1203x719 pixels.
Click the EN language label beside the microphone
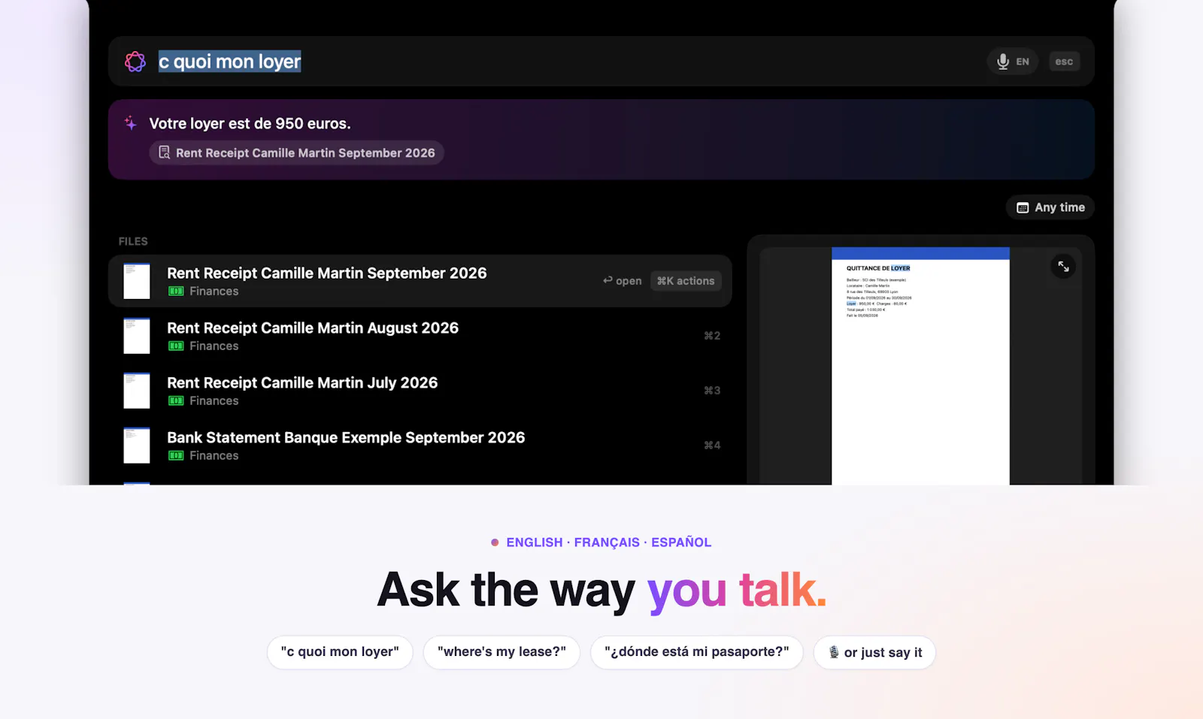click(x=1023, y=62)
